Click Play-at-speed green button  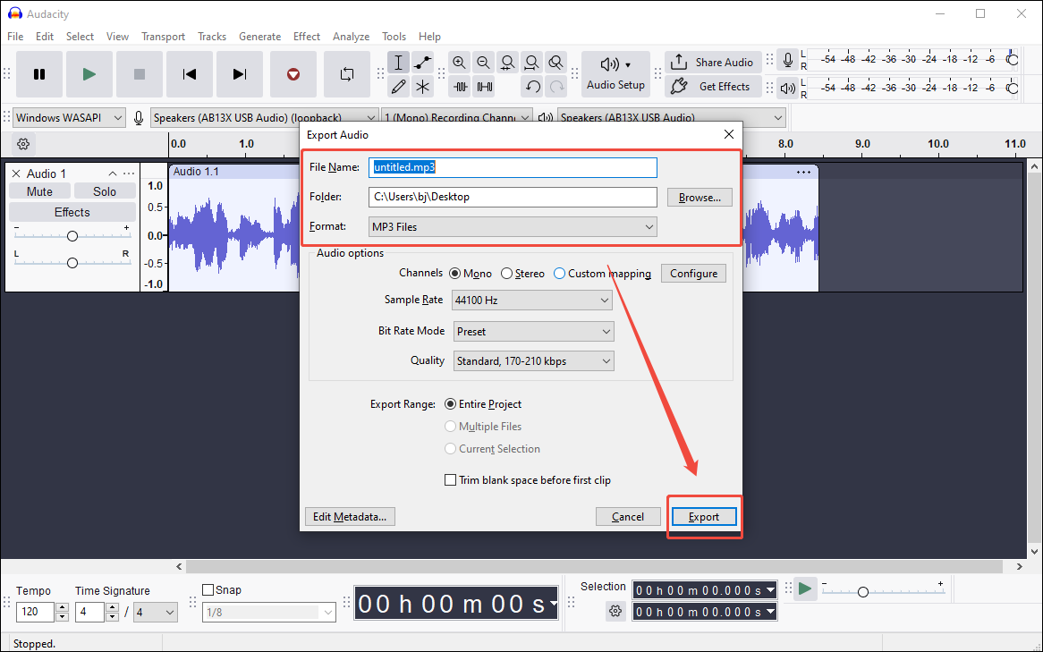tap(805, 588)
